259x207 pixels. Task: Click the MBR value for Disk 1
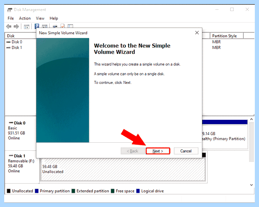click(x=216, y=48)
